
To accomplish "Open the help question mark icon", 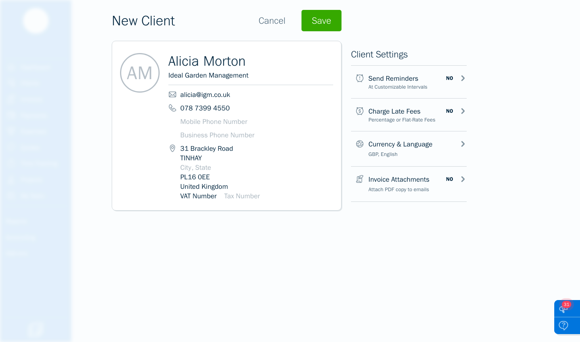I will tap(563, 325).
